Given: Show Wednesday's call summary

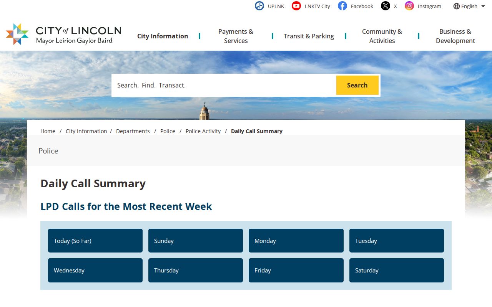Looking at the screenshot, I should click(95, 270).
